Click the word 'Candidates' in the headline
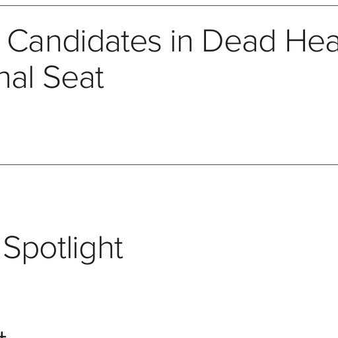 pyautogui.click(x=84, y=41)
